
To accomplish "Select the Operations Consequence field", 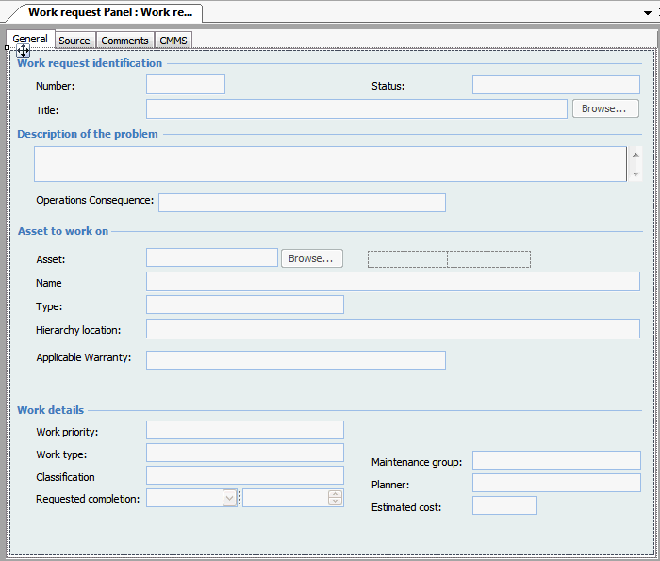I will tap(302, 203).
